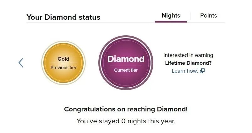This screenshot has height=133, width=252.
Task: Click the "Diamond" title in the purple badge
Action: [x=126, y=59]
